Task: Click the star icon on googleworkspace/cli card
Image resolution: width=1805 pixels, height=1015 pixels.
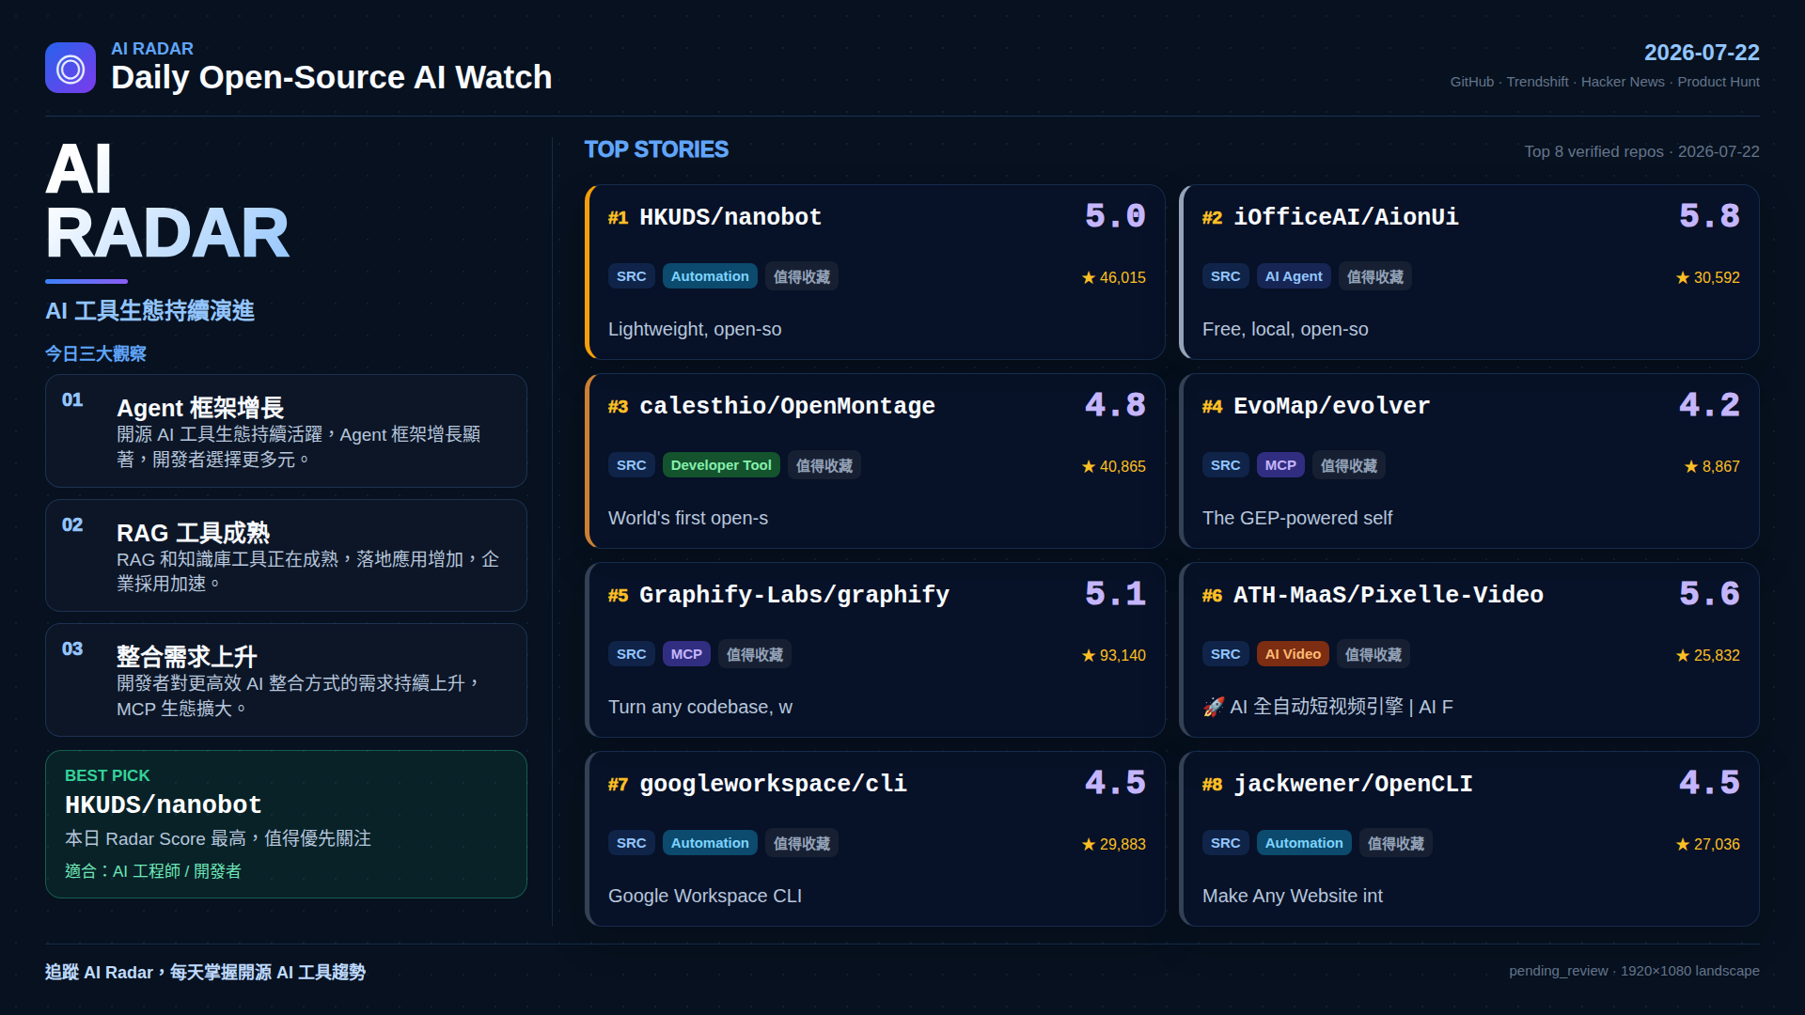Action: [1089, 844]
